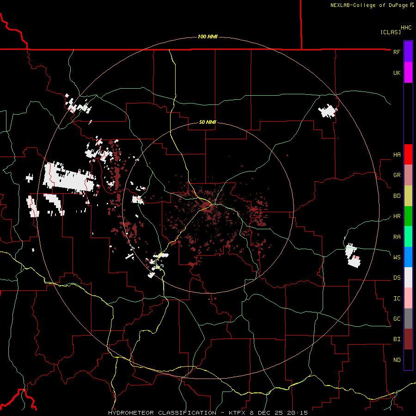416x416 pixels.
Task: Click the BI legend label
Action: [x=397, y=339]
